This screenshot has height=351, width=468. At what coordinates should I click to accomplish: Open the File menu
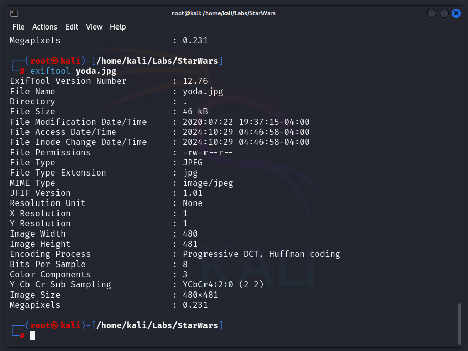[18, 27]
